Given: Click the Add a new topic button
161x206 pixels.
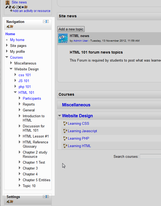Looking at the screenshot, I should tap(71, 29).
